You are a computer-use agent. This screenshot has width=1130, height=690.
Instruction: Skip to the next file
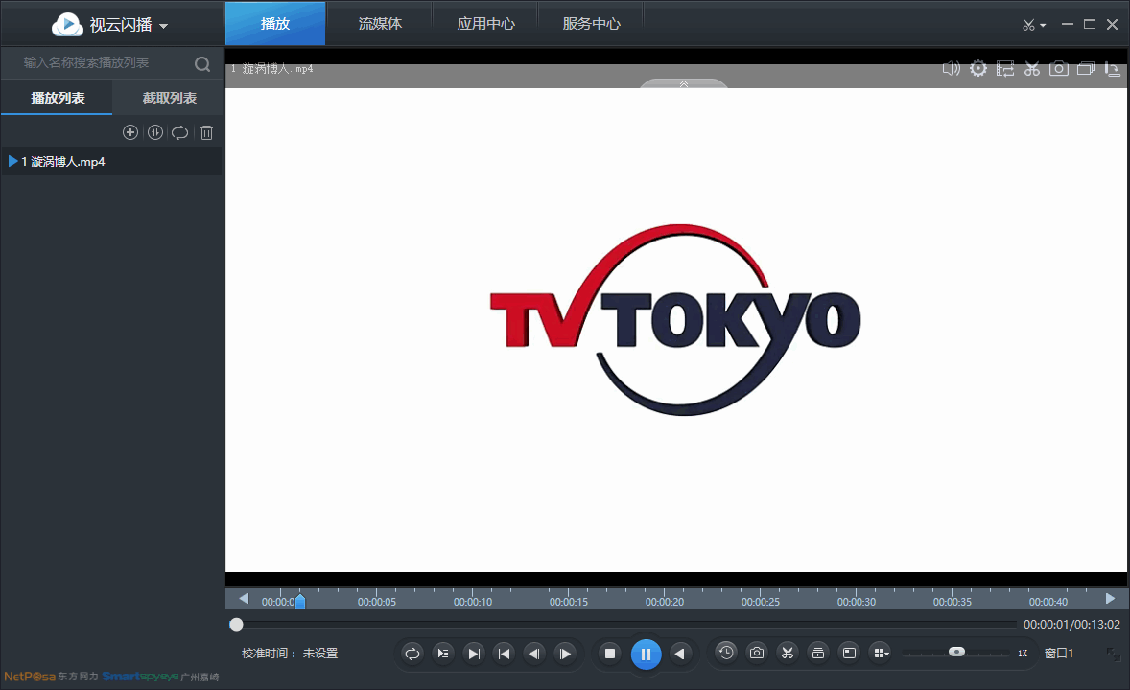click(474, 654)
